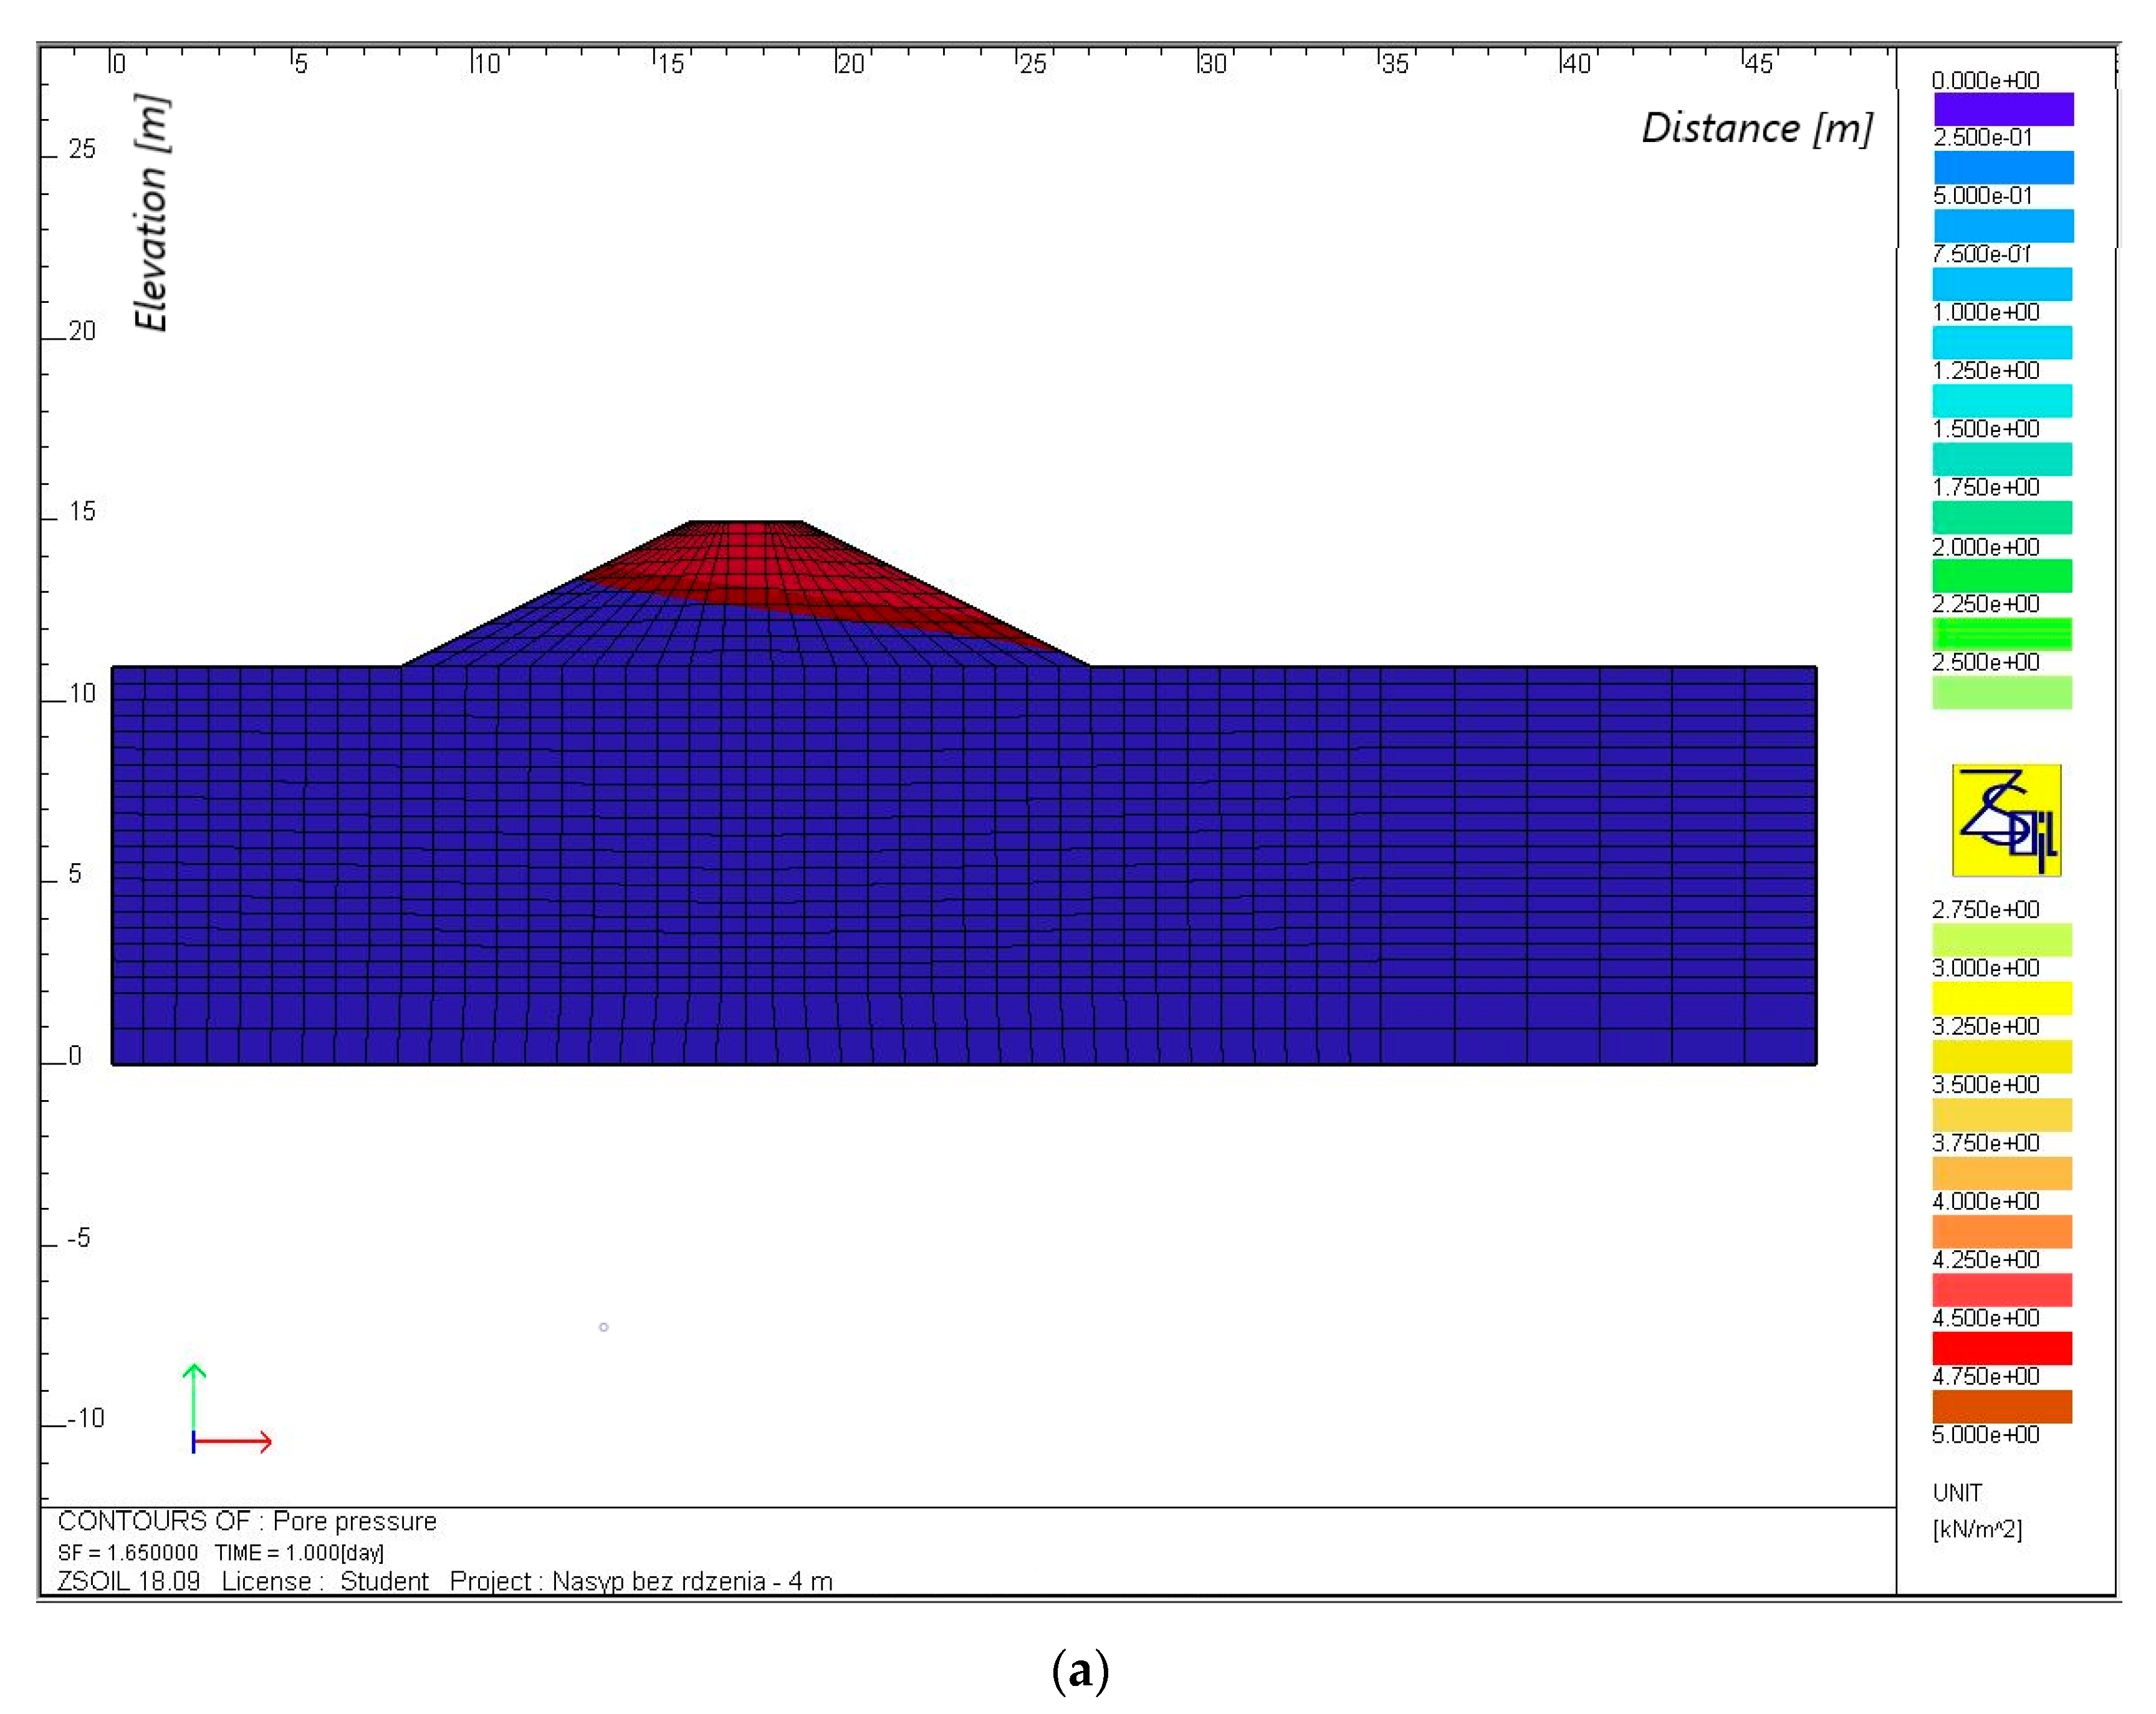Click the 'CONTOURS OF : Pore pressure' label

(x=247, y=1521)
